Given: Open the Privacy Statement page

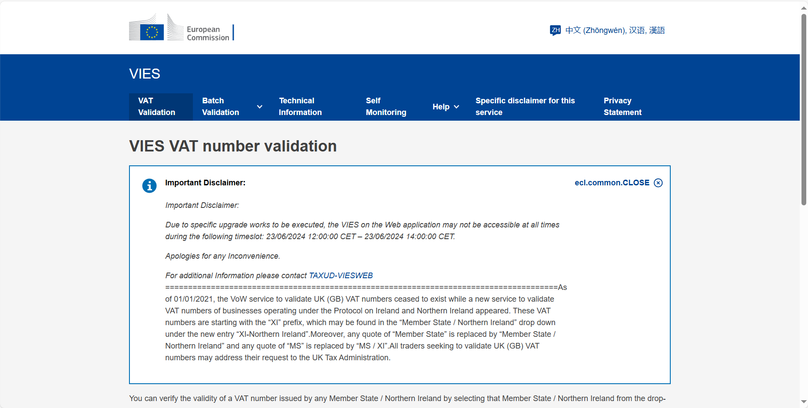Looking at the screenshot, I should pos(623,107).
